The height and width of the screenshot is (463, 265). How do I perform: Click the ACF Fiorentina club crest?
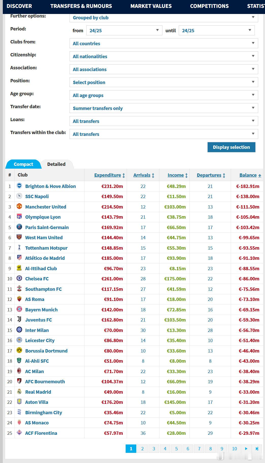click(x=19, y=433)
